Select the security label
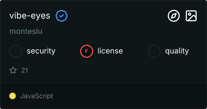207x109 pixels. click(41, 51)
